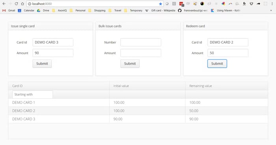This screenshot has width=276, height=145.
Task: Click the Bulk issue cards panel title
Action: 110,26
